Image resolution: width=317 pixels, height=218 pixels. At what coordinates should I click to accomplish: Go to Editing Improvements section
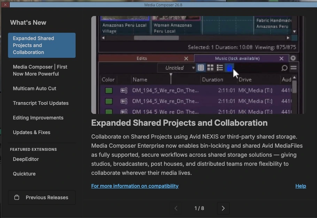tap(38, 118)
